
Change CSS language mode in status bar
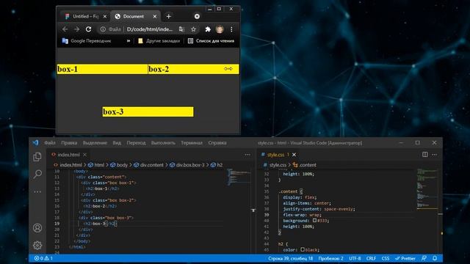coord(386,258)
